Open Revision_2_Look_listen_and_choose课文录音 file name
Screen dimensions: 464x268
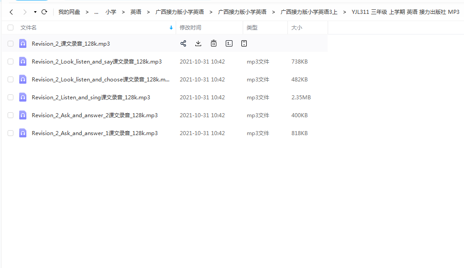[101, 79]
